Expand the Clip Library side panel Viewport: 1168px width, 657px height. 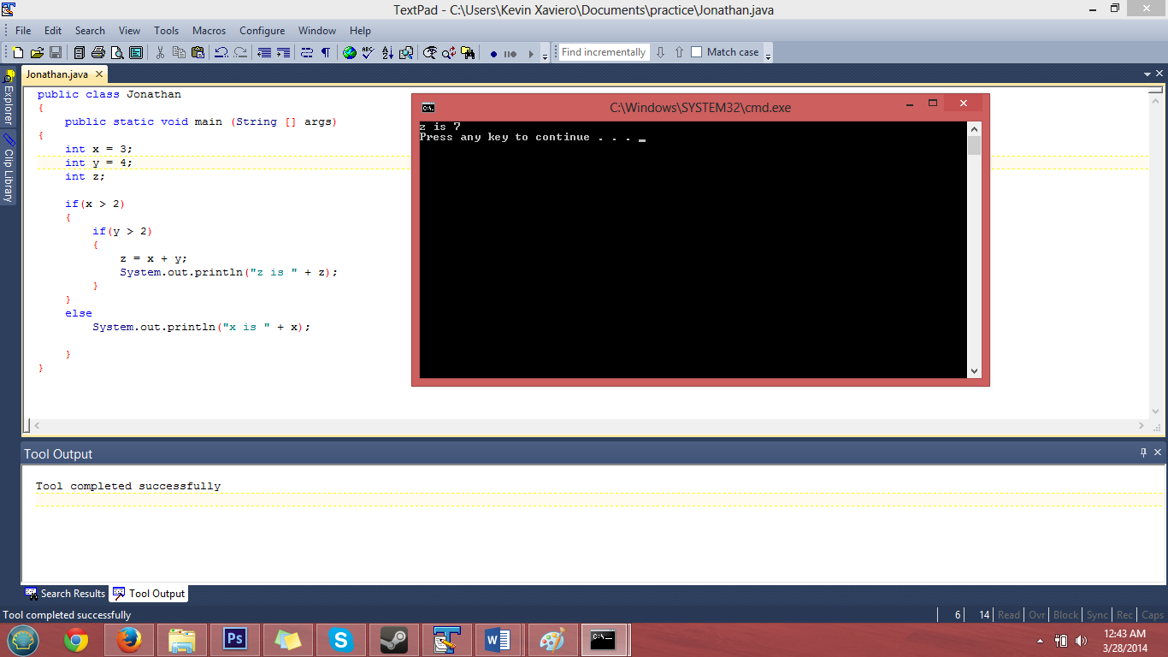point(9,169)
